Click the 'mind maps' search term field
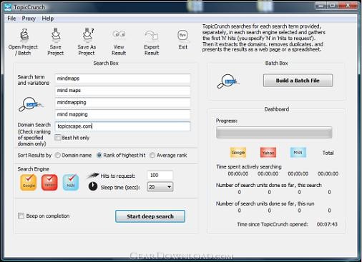This screenshot has width=362, height=262. [x=122, y=91]
